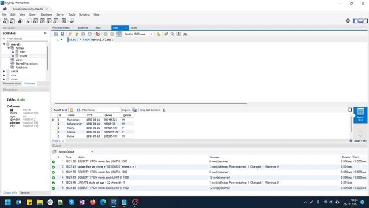Click the create new table icon
The width and height of the screenshot is (369, 208).
[36, 21]
